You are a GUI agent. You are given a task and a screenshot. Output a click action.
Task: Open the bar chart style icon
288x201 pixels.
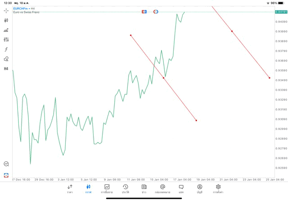[6, 30]
